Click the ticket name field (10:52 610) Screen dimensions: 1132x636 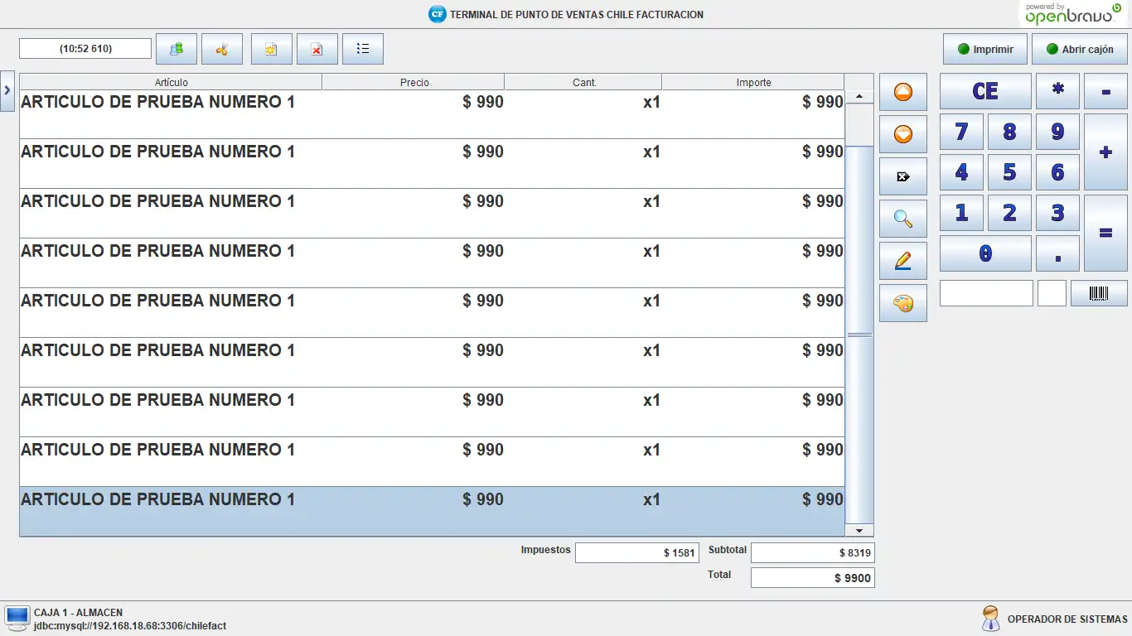85,49
